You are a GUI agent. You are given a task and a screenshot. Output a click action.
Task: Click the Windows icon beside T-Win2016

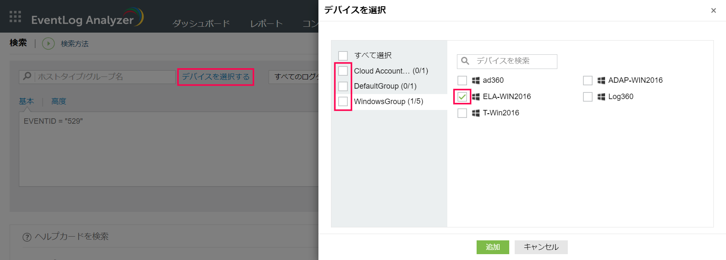pyautogui.click(x=476, y=113)
